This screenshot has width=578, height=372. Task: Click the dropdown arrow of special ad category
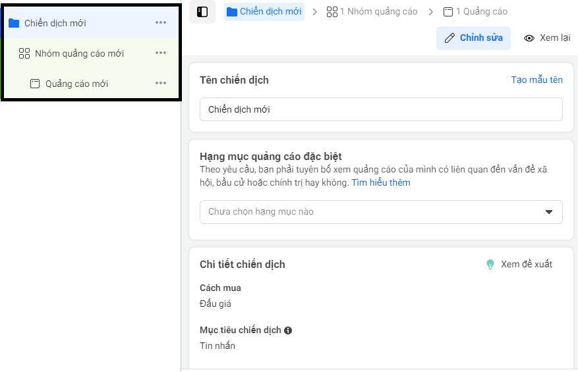point(549,212)
